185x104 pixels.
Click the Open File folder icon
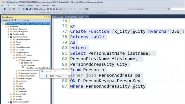(24, 9)
